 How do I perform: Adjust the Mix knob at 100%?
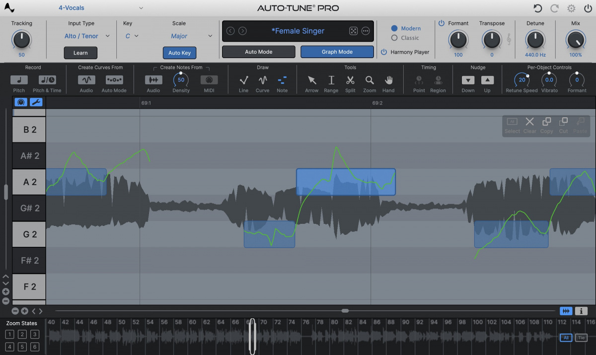click(575, 41)
